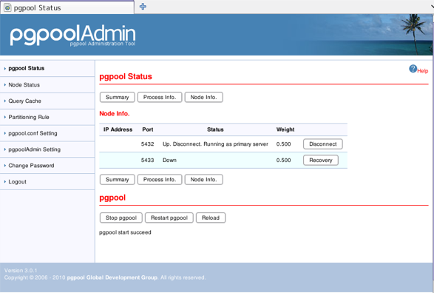The width and height of the screenshot is (434, 293).
Task: Select port 5433 cell
Action: pos(148,160)
